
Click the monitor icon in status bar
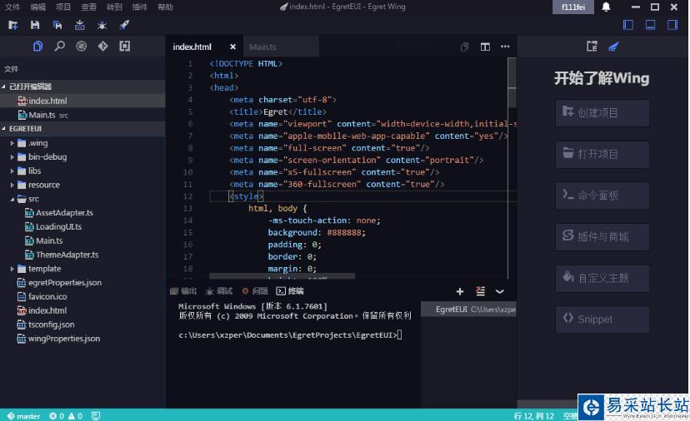96,416
